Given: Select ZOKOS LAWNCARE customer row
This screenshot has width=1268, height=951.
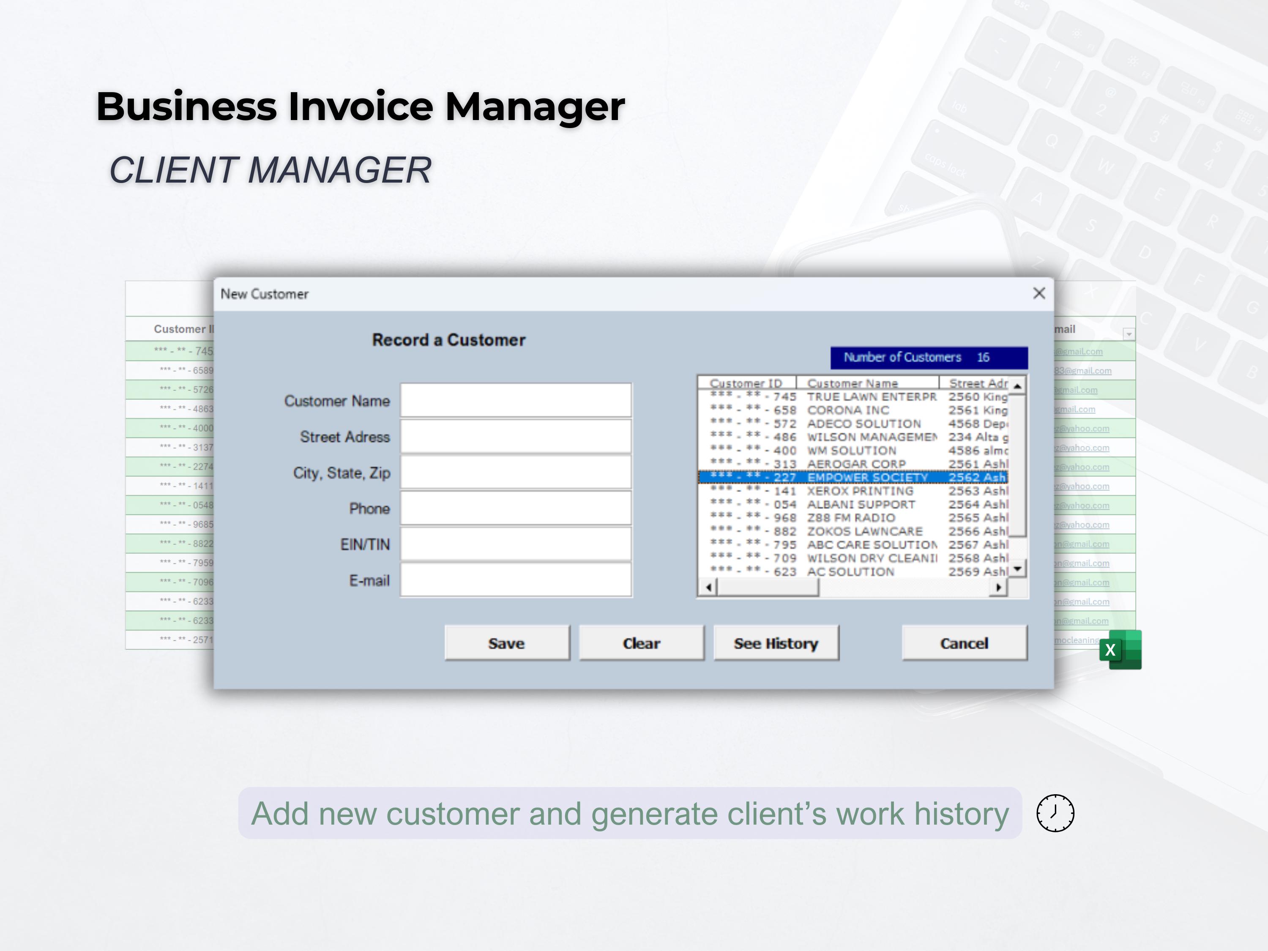Looking at the screenshot, I should [x=853, y=531].
